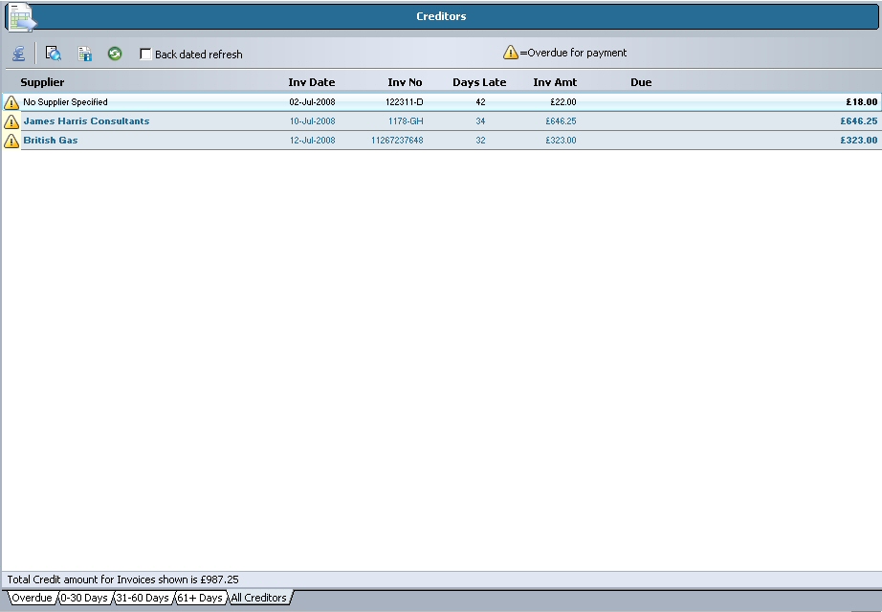Viewport: 882px width, 612px height.
Task: Click the pound sign payment icon
Action: (18, 55)
